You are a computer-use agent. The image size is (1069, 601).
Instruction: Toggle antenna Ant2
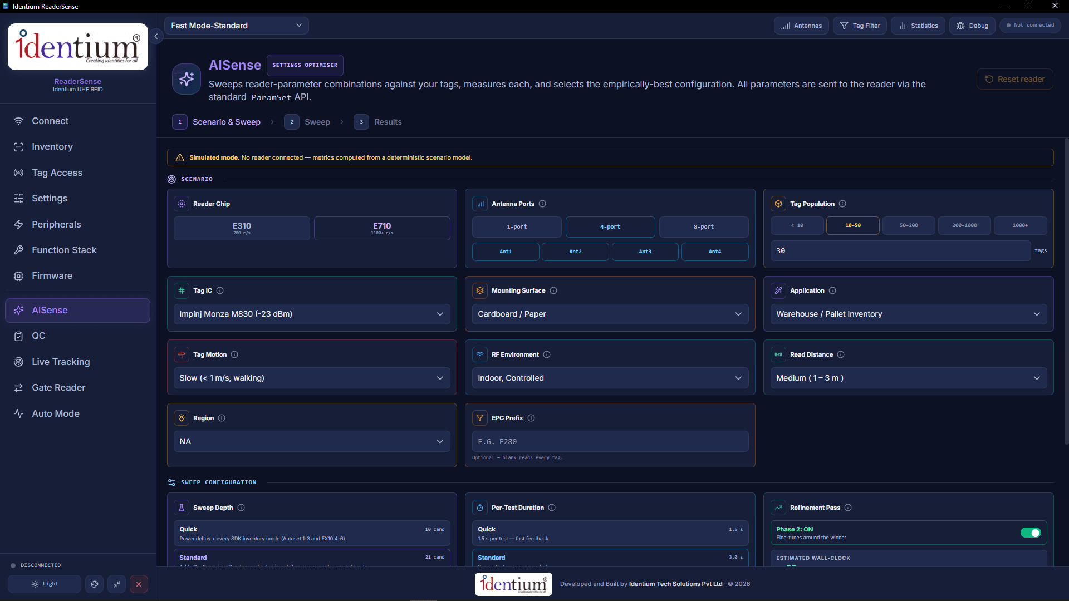(575, 252)
